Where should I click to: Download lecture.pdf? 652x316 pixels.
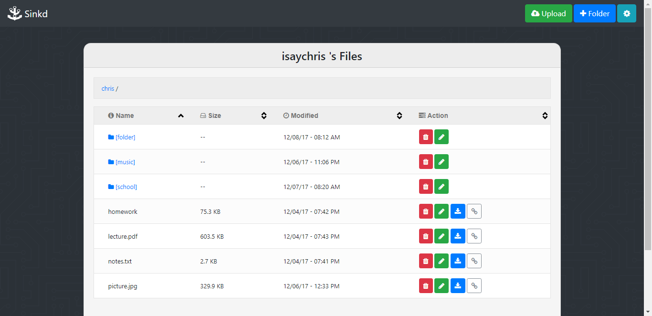[x=458, y=236]
